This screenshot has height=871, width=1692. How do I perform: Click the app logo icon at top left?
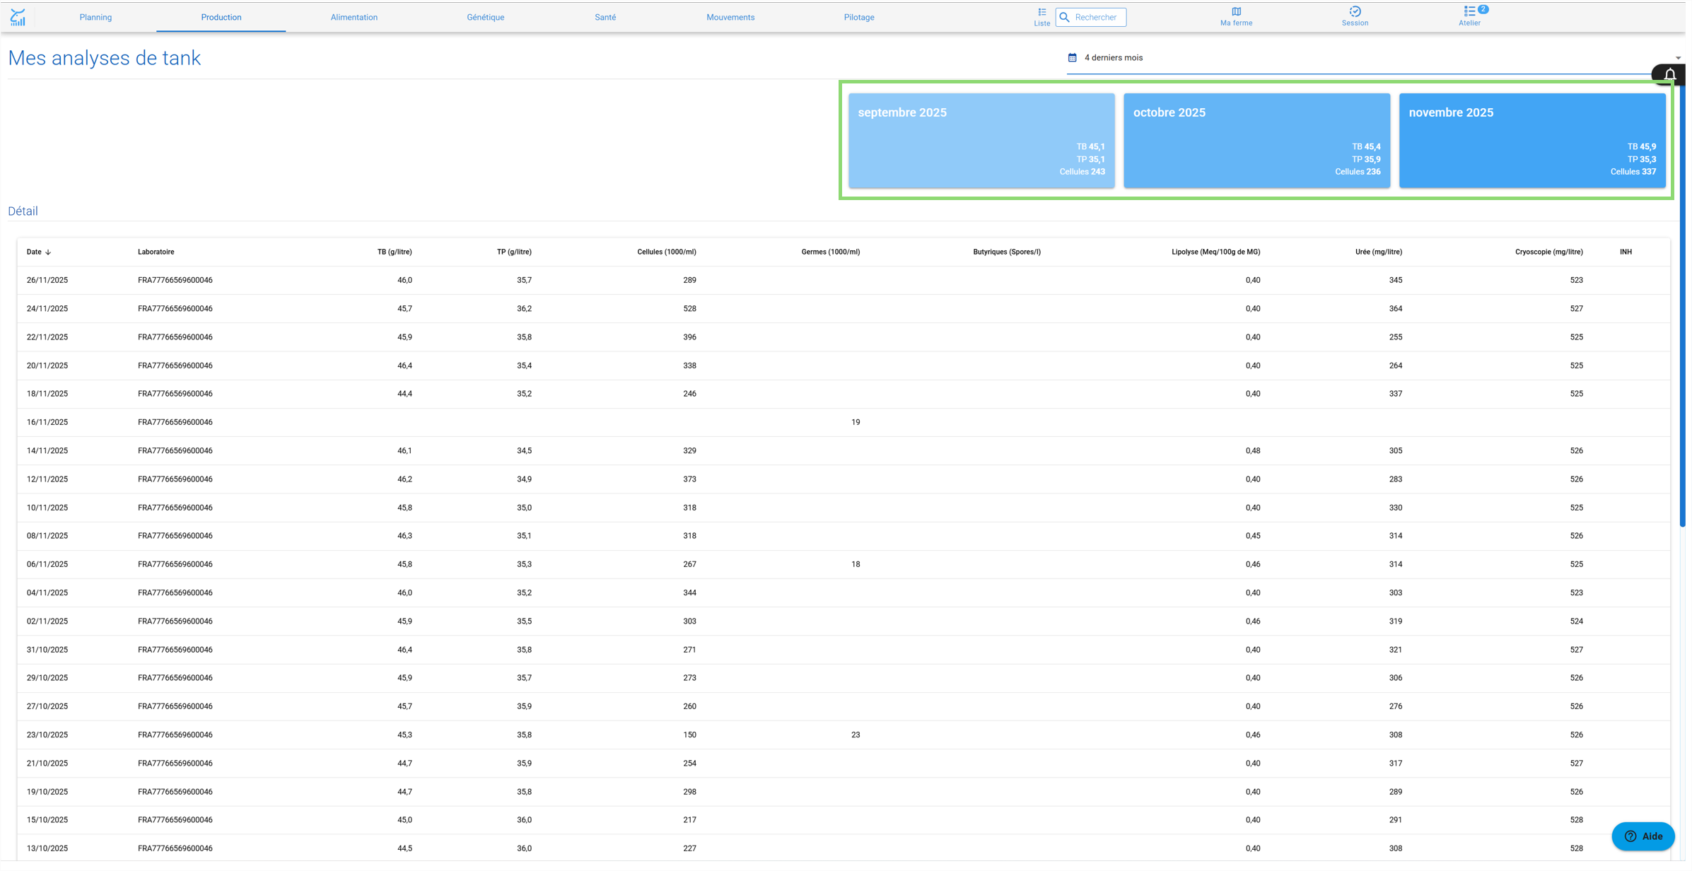click(x=18, y=17)
